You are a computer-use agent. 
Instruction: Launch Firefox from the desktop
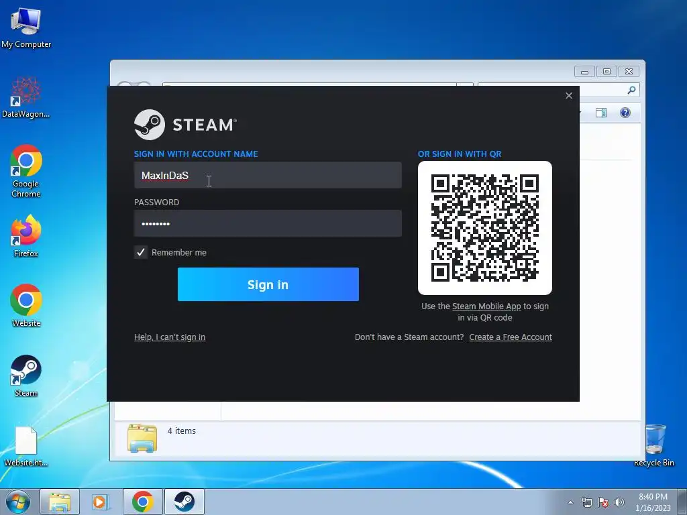[x=26, y=235]
